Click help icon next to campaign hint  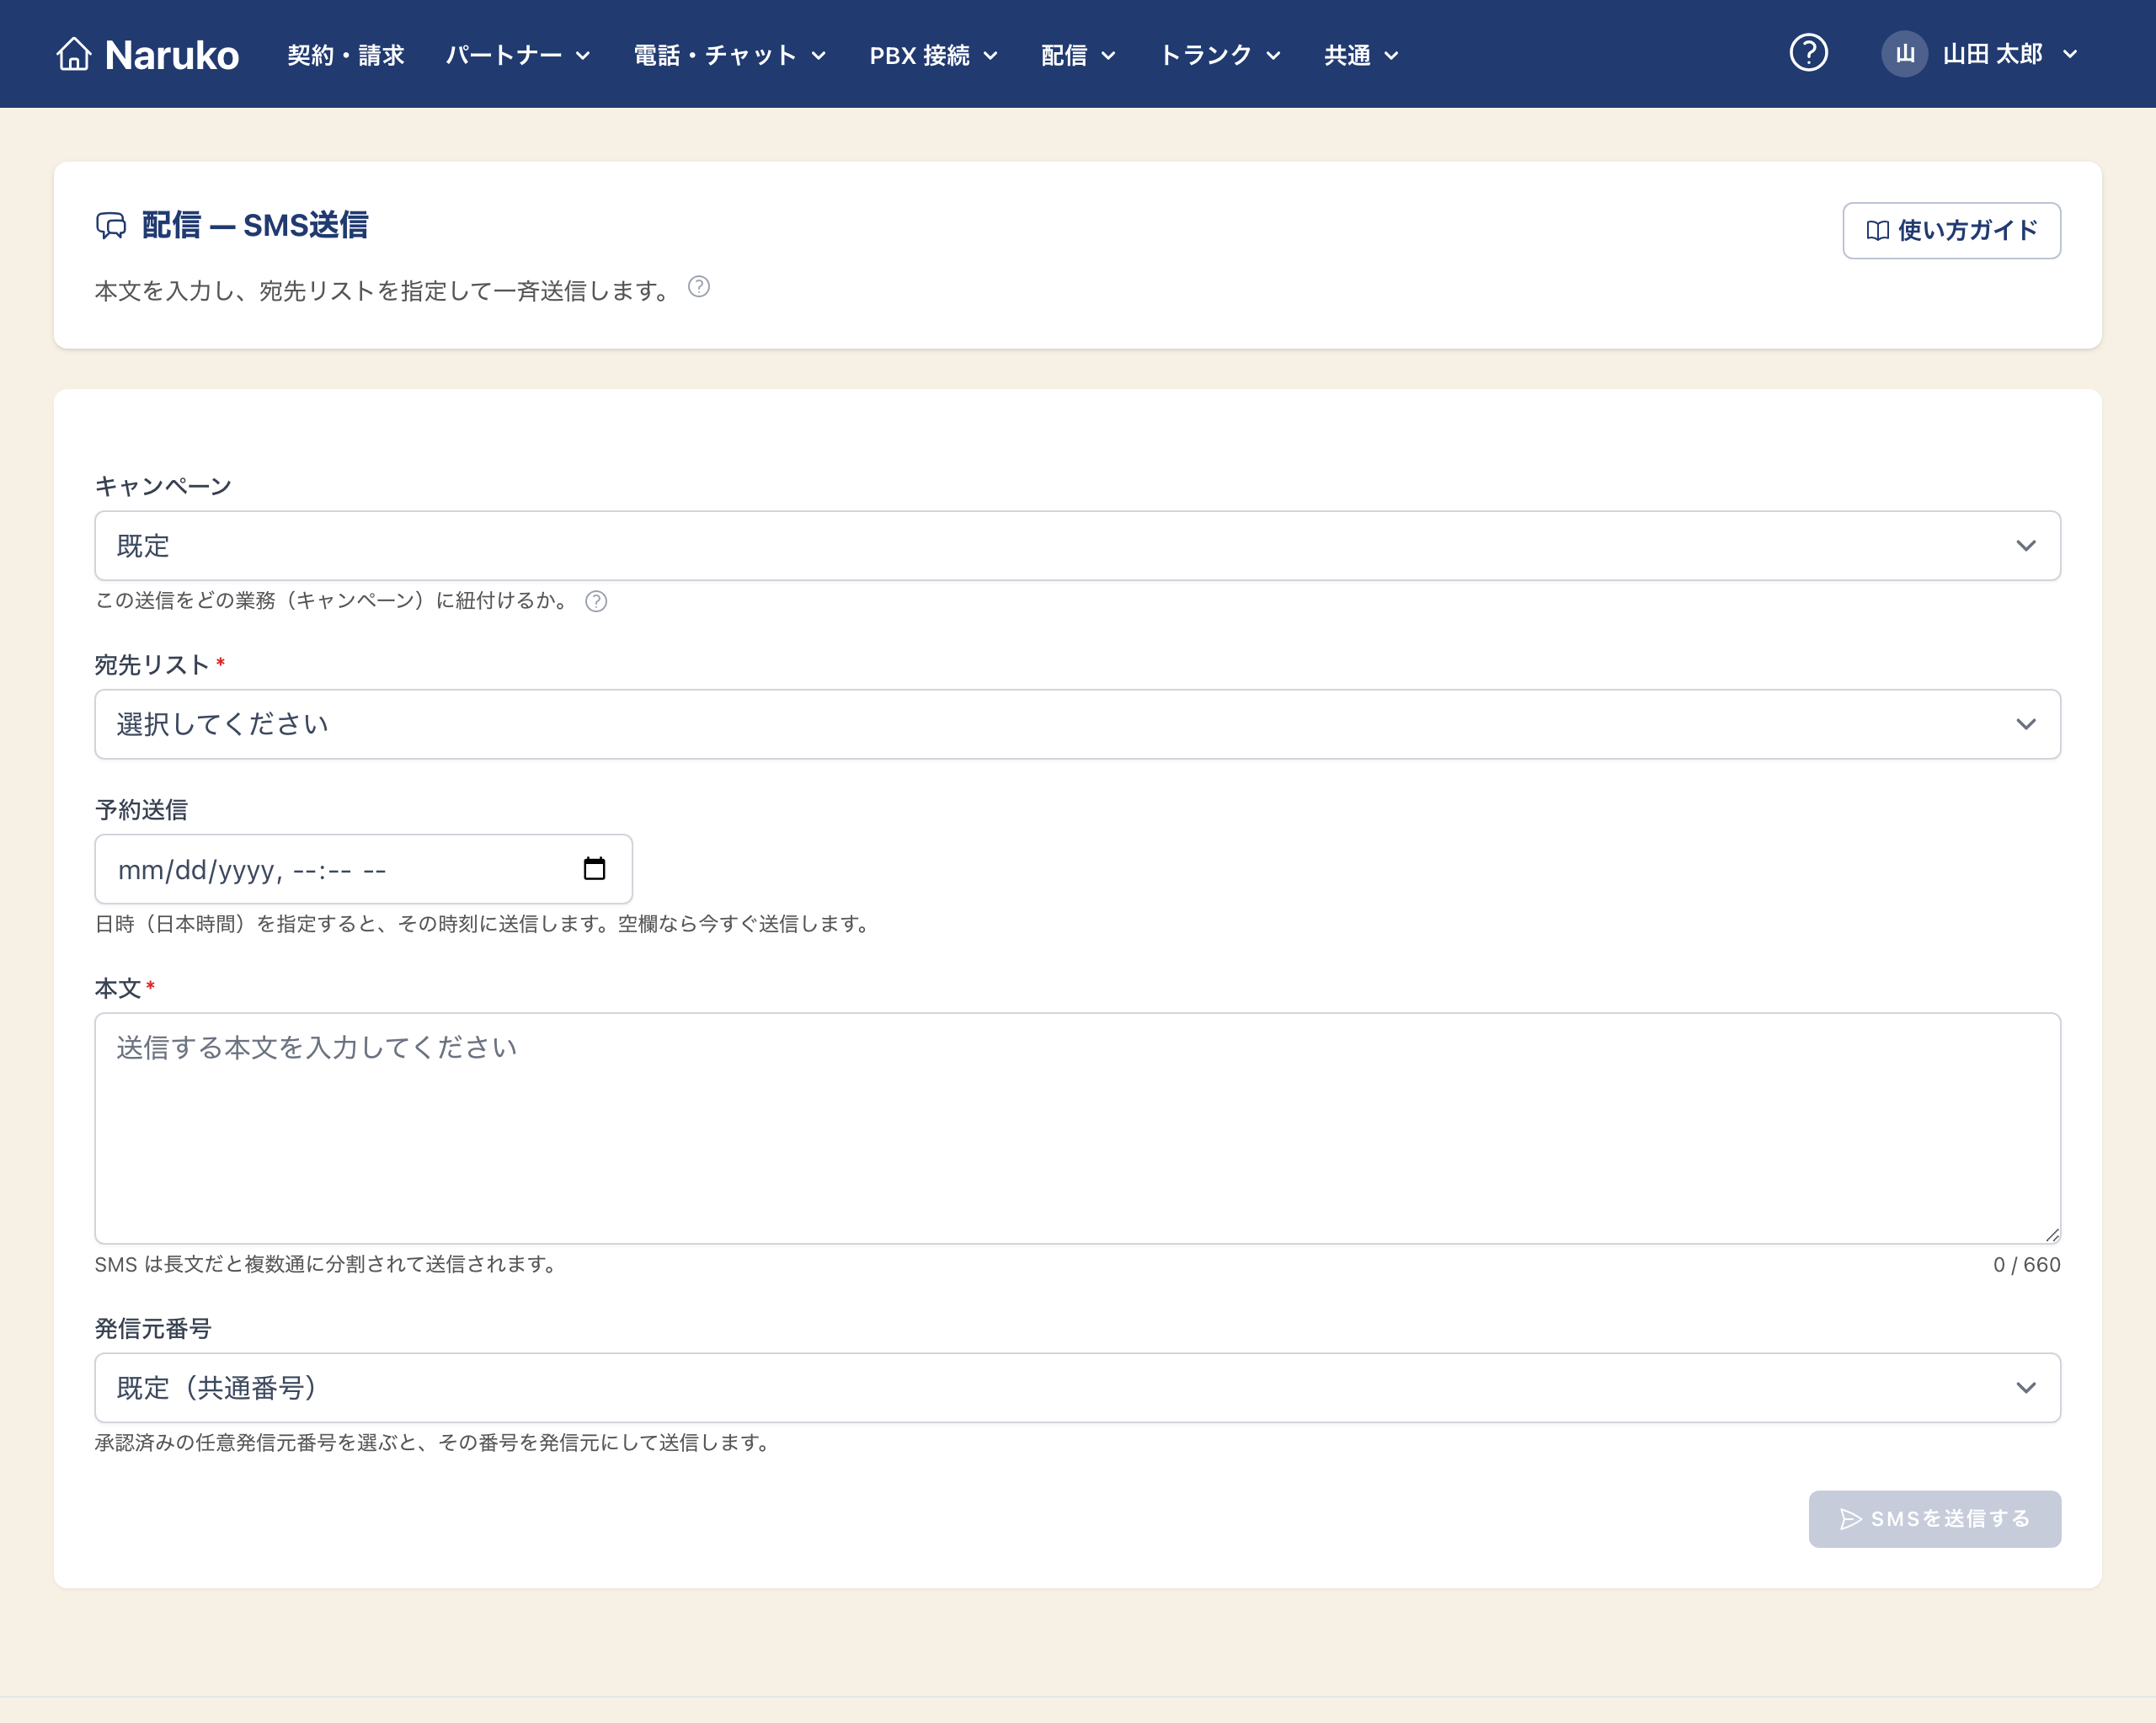click(x=596, y=601)
